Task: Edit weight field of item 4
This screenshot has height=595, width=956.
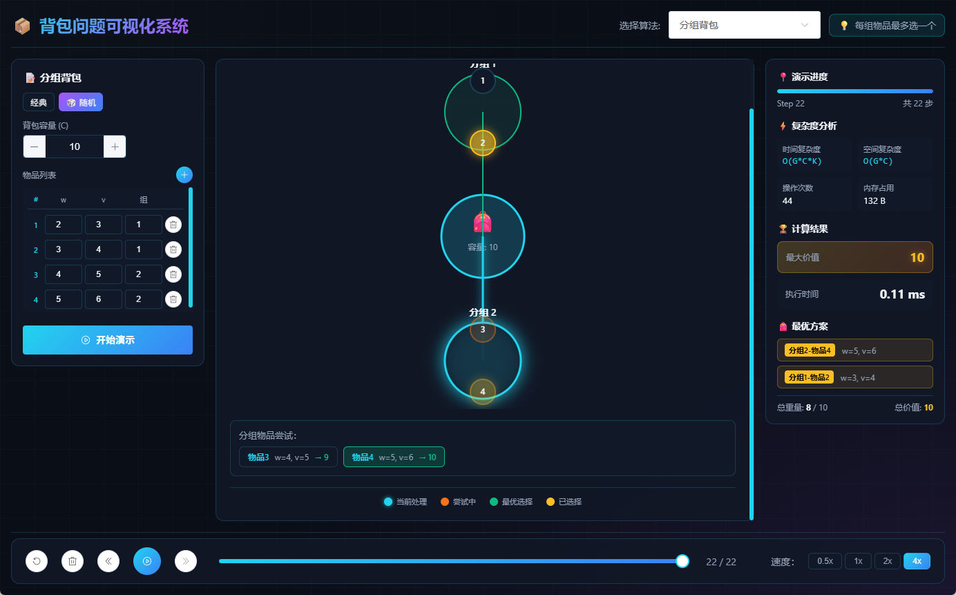Action: click(64, 299)
